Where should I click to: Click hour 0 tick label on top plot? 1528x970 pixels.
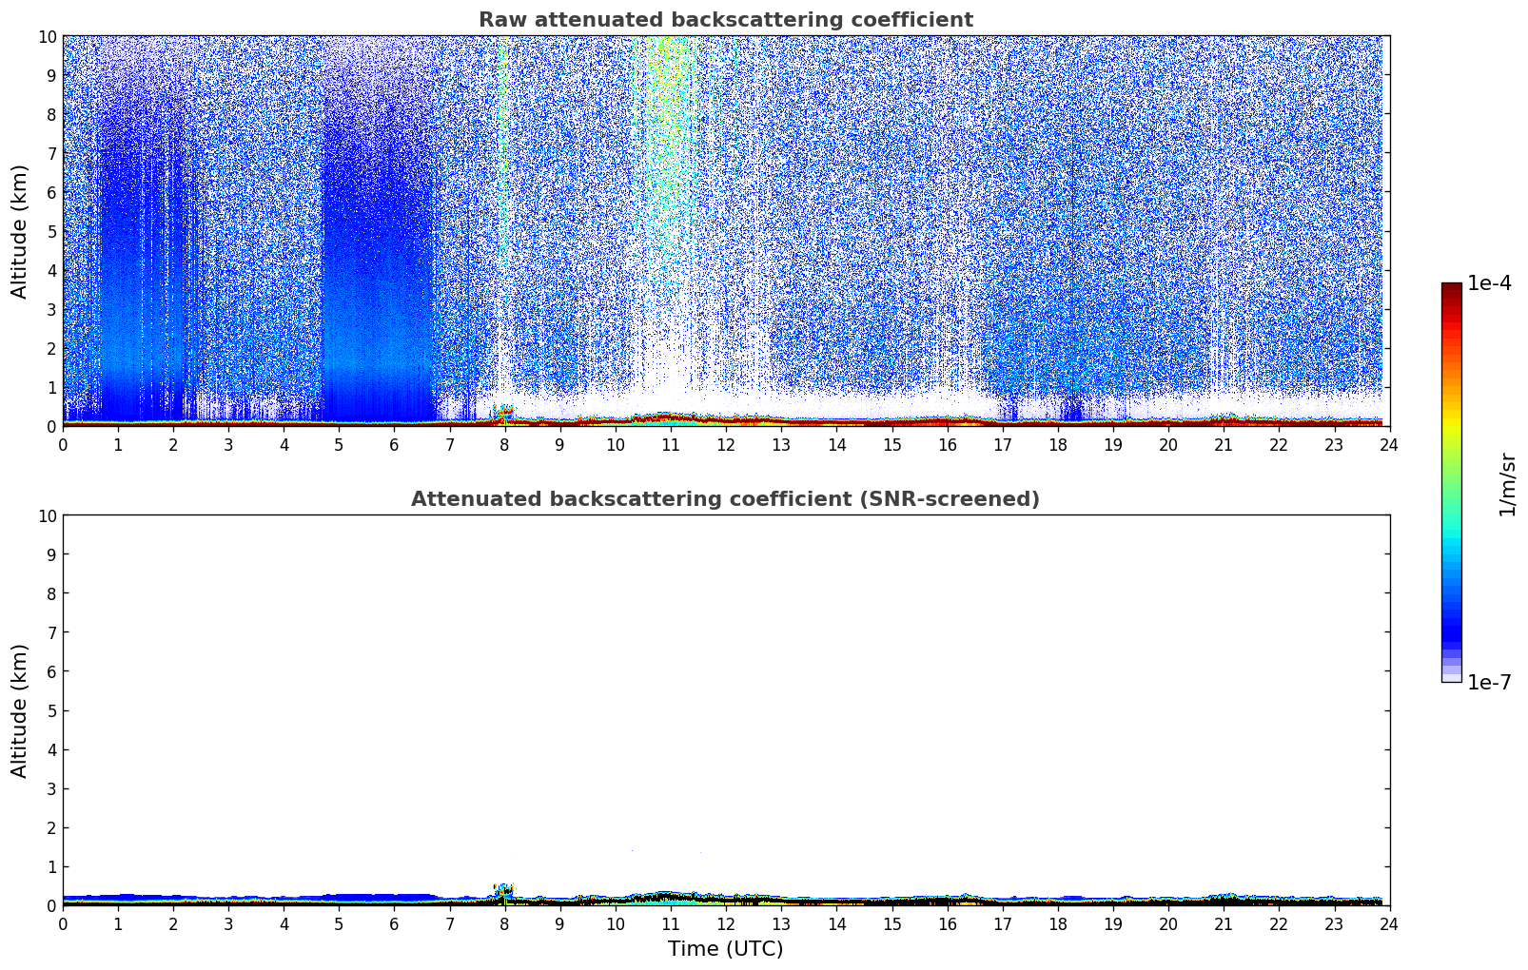click(x=63, y=445)
